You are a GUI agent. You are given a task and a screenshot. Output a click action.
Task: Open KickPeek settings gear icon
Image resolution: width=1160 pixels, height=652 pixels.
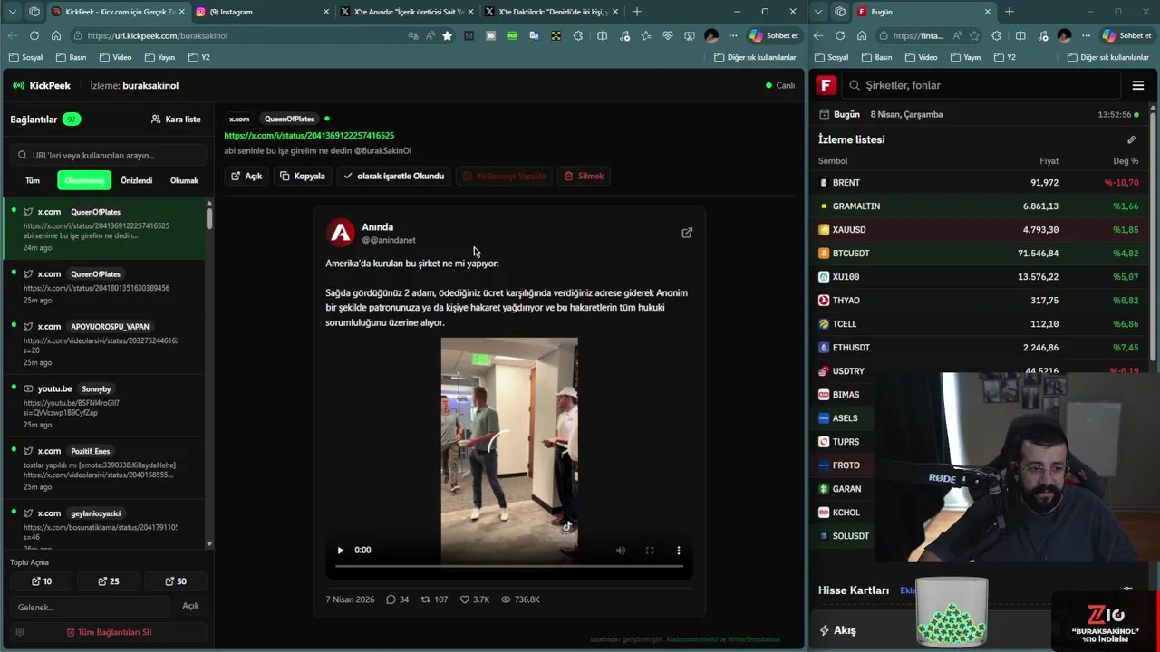pyautogui.click(x=20, y=632)
